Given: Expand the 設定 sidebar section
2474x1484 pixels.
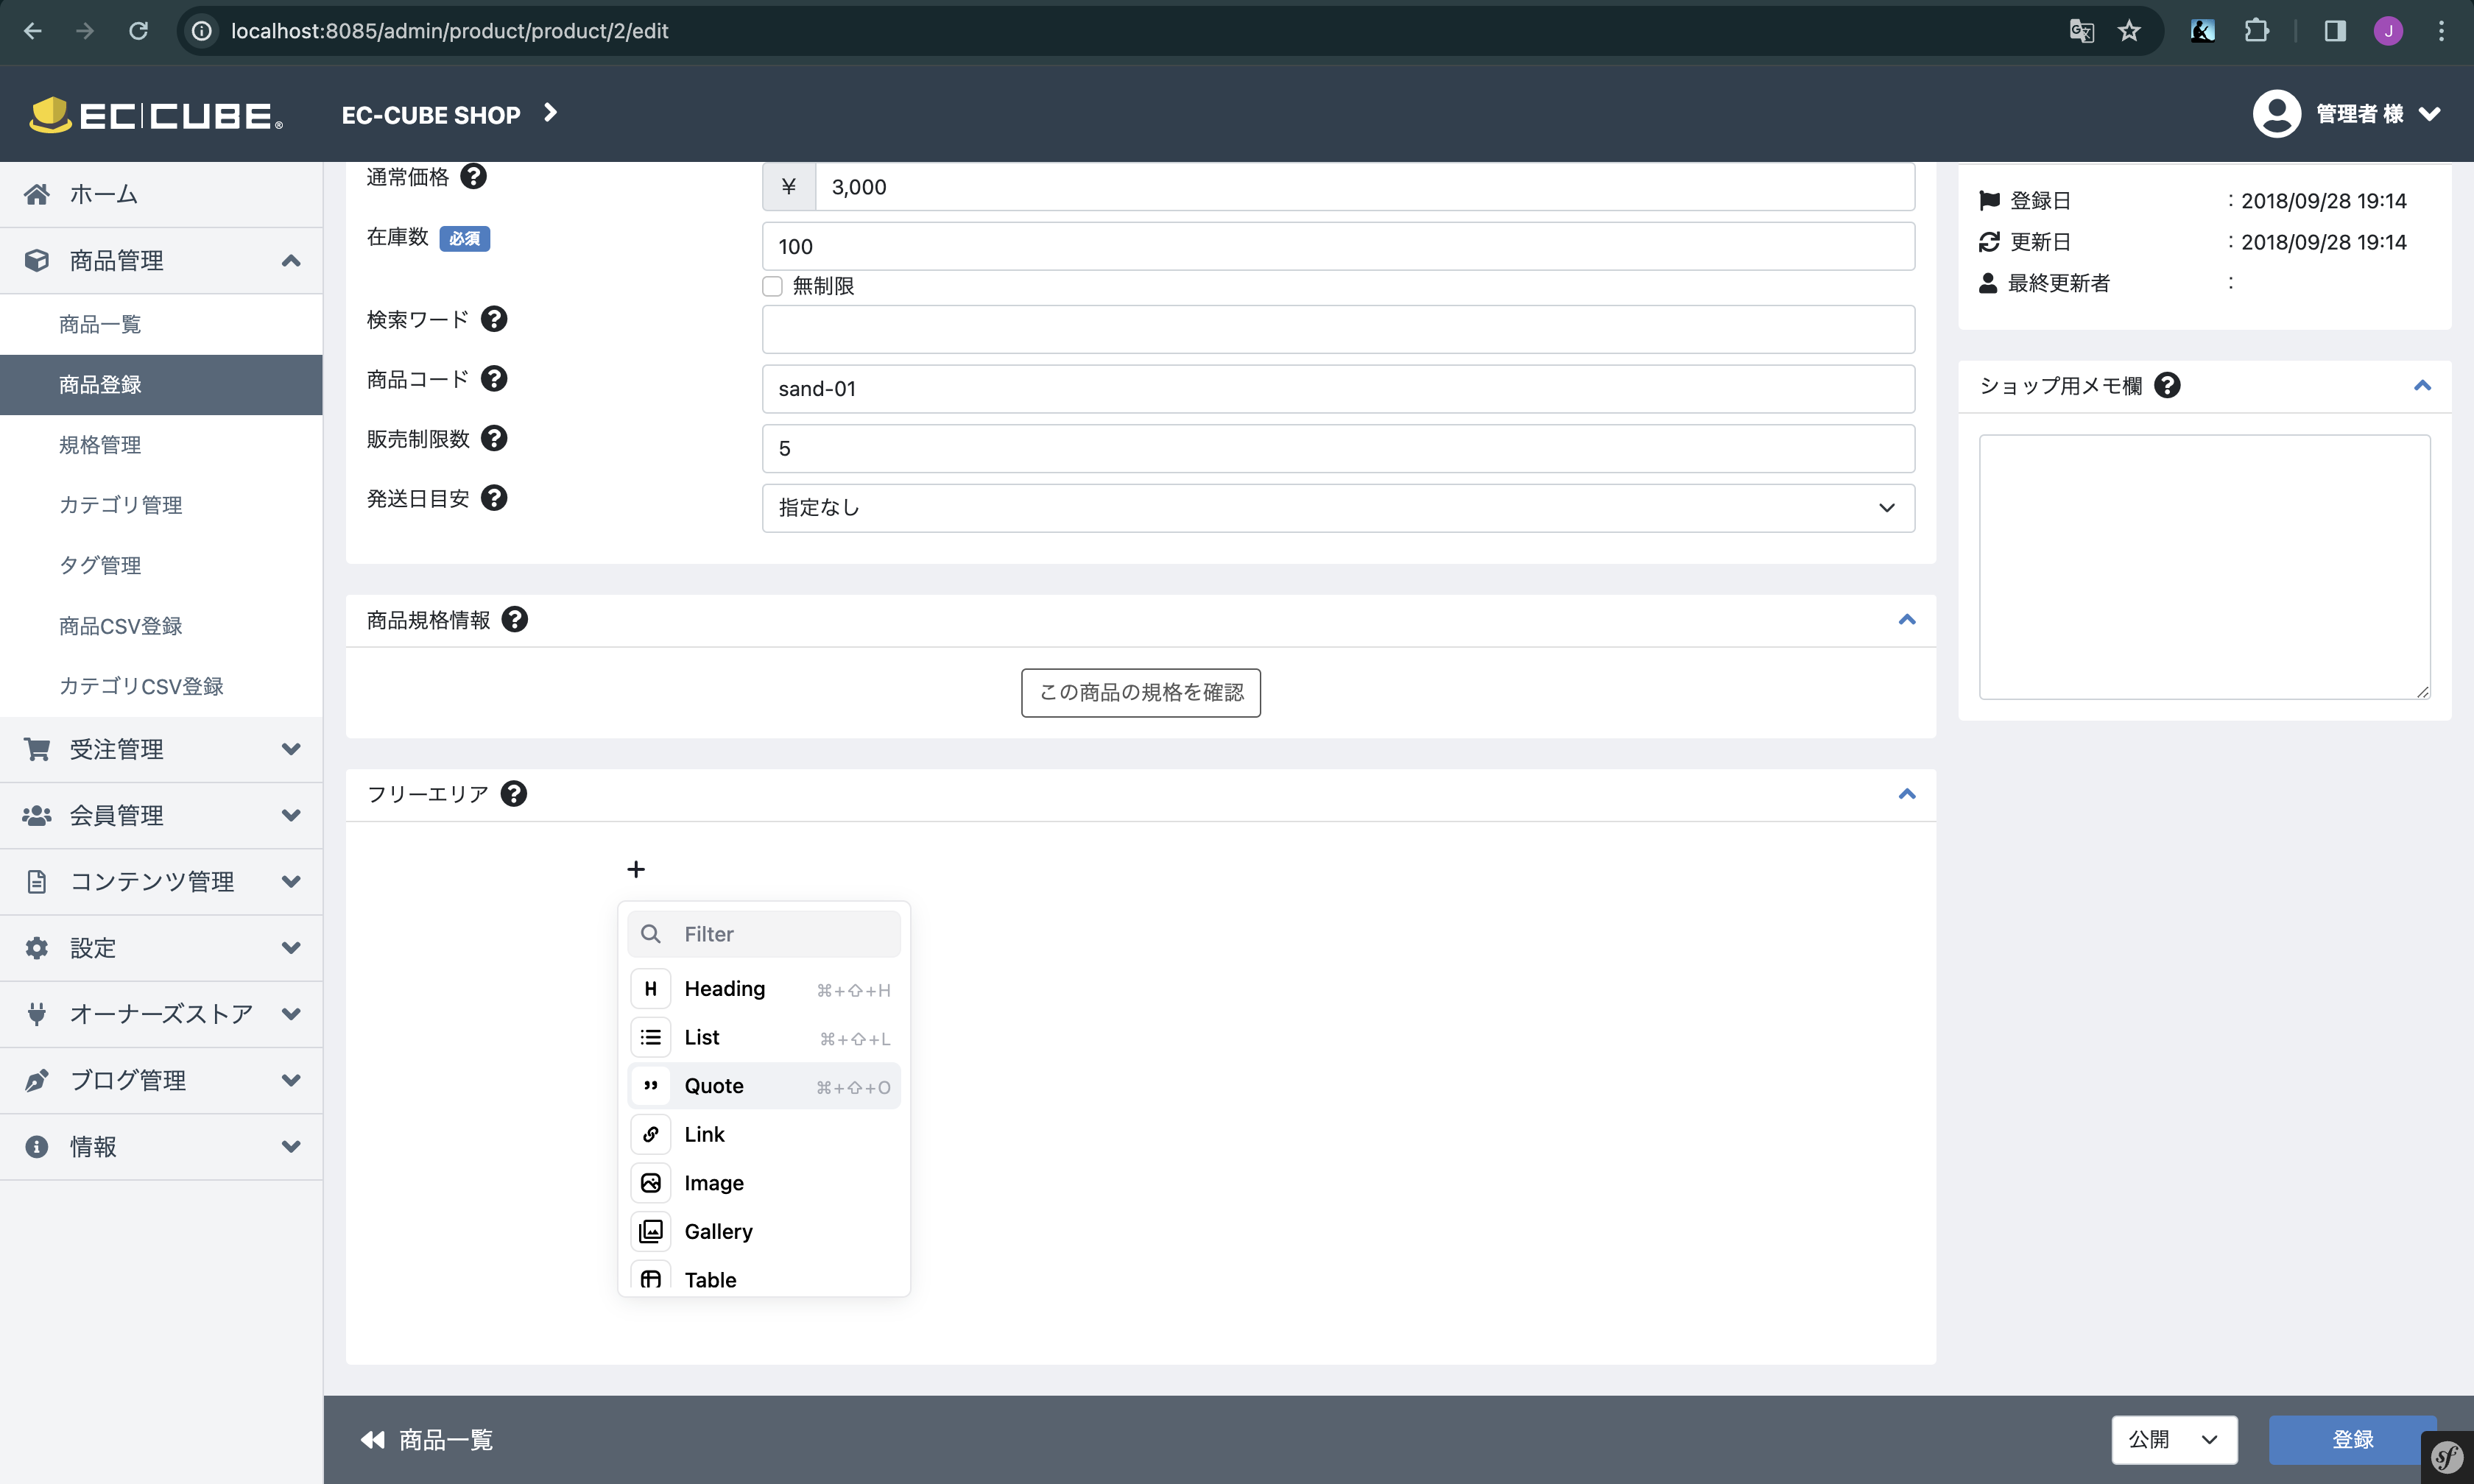Looking at the screenshot, I should (x=161, y=948).
